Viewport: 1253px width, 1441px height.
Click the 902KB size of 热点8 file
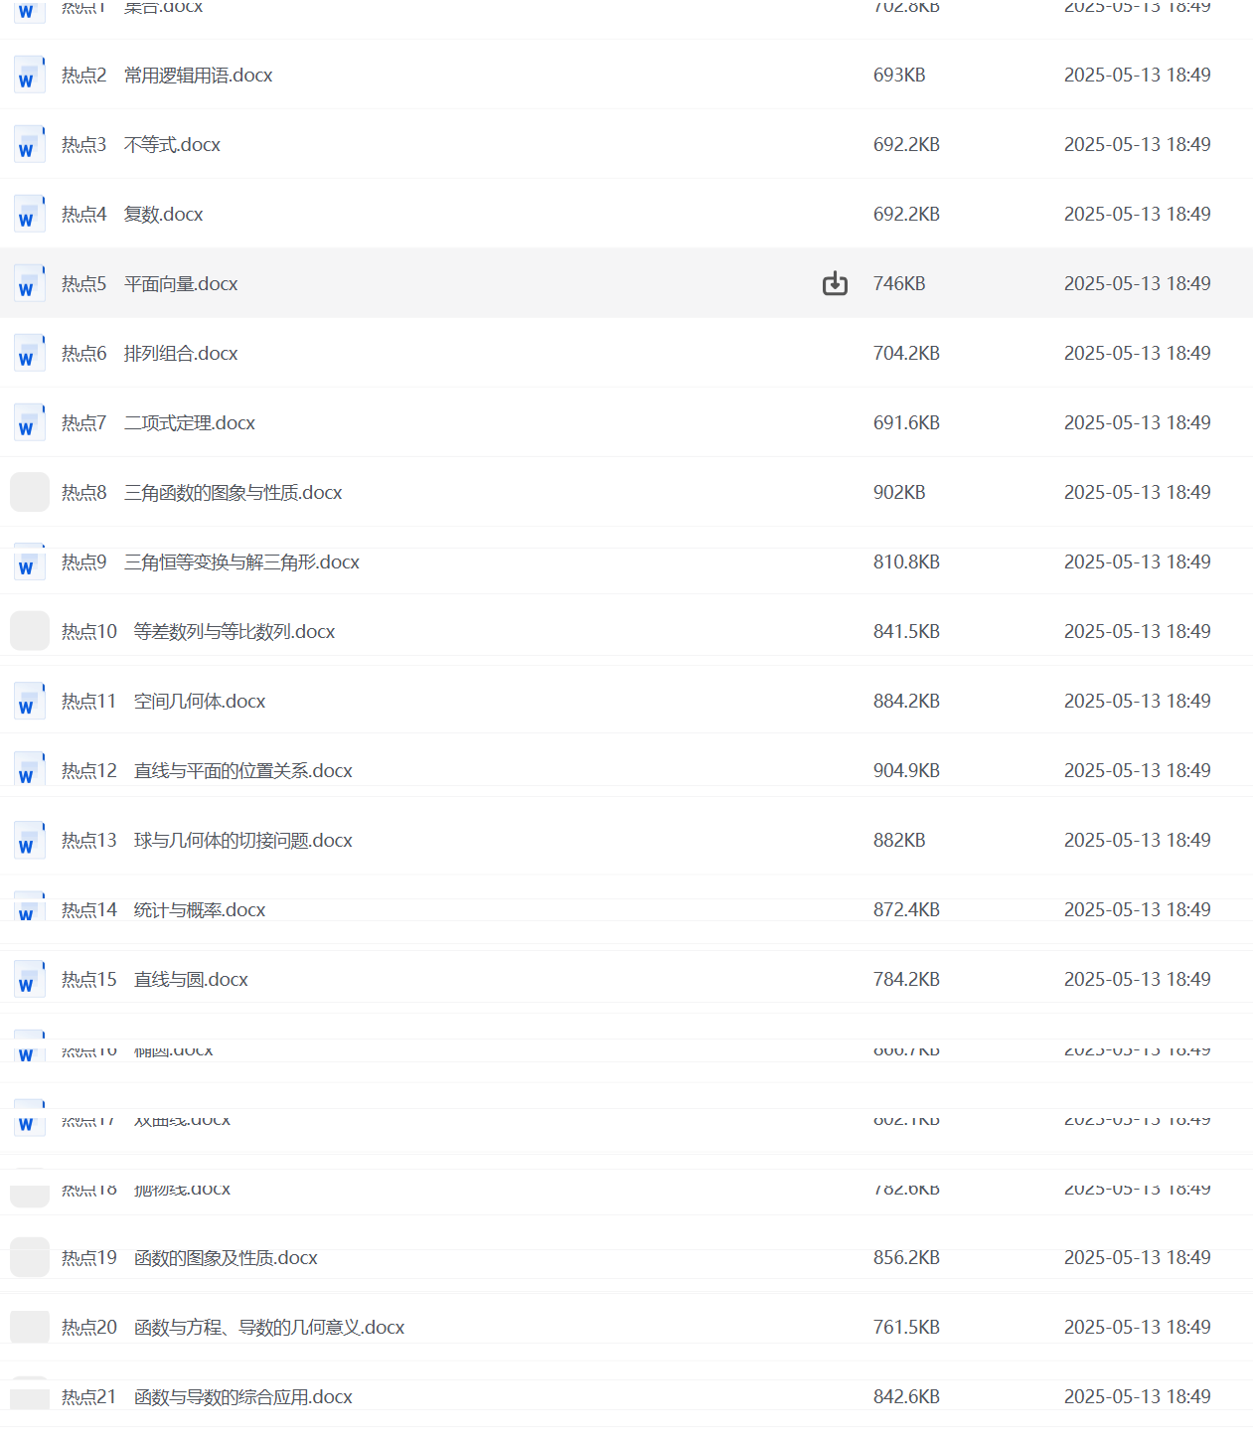tap(899, 493)
